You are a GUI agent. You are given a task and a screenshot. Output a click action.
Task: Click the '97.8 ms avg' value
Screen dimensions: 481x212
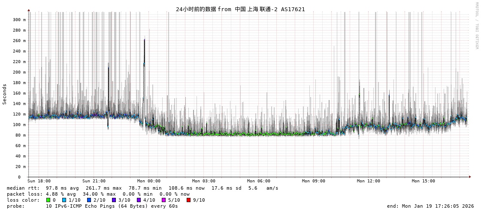(x=62, y=188)
